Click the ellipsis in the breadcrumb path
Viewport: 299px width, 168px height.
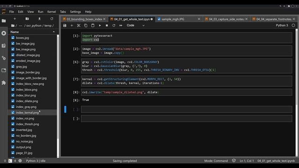21,26
